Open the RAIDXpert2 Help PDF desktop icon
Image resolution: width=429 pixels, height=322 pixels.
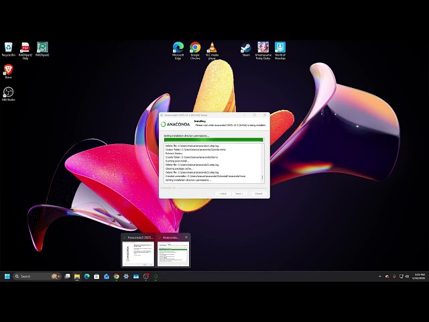click(25, 51)
